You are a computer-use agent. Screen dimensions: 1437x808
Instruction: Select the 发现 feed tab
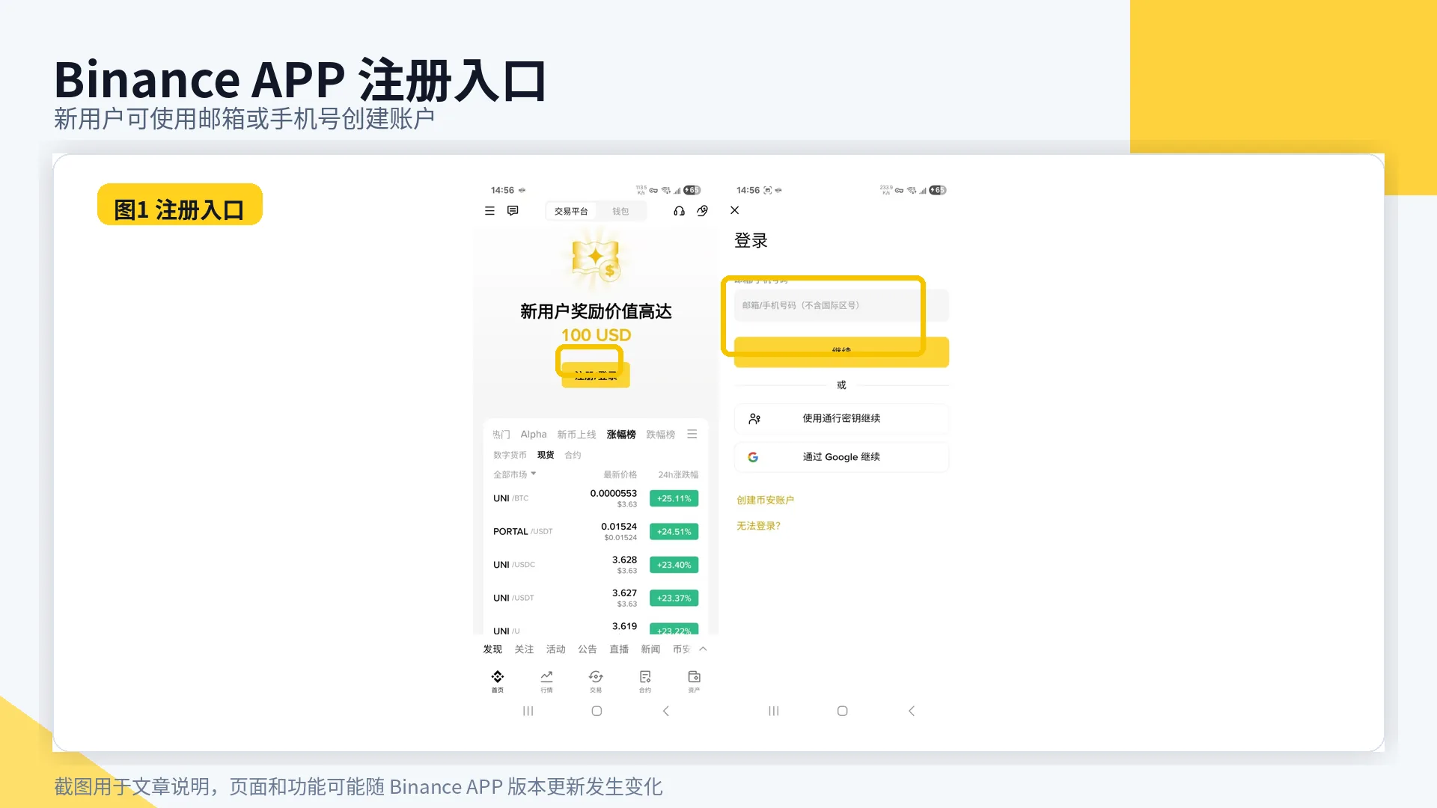point(492,649)
